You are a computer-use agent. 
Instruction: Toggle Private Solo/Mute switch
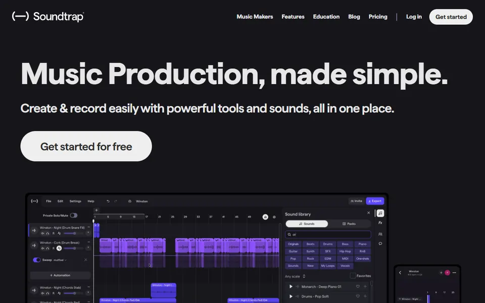click(x=74, y=215)
